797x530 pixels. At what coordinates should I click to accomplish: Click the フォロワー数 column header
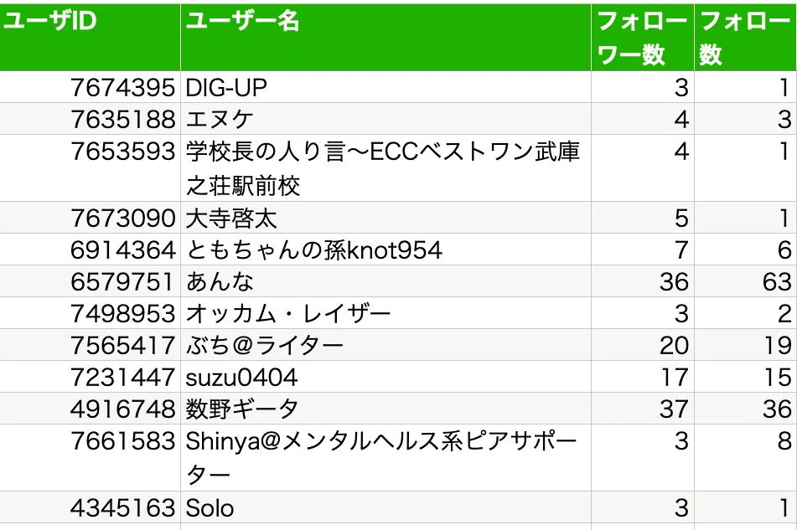tap(643, 37)
